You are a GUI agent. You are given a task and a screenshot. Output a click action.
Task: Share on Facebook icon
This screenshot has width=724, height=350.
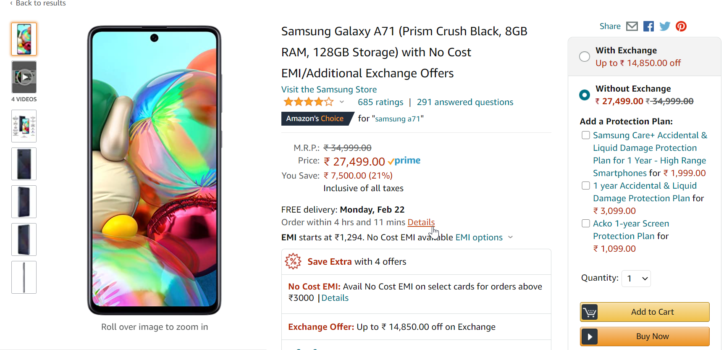(x=648, y=26)
